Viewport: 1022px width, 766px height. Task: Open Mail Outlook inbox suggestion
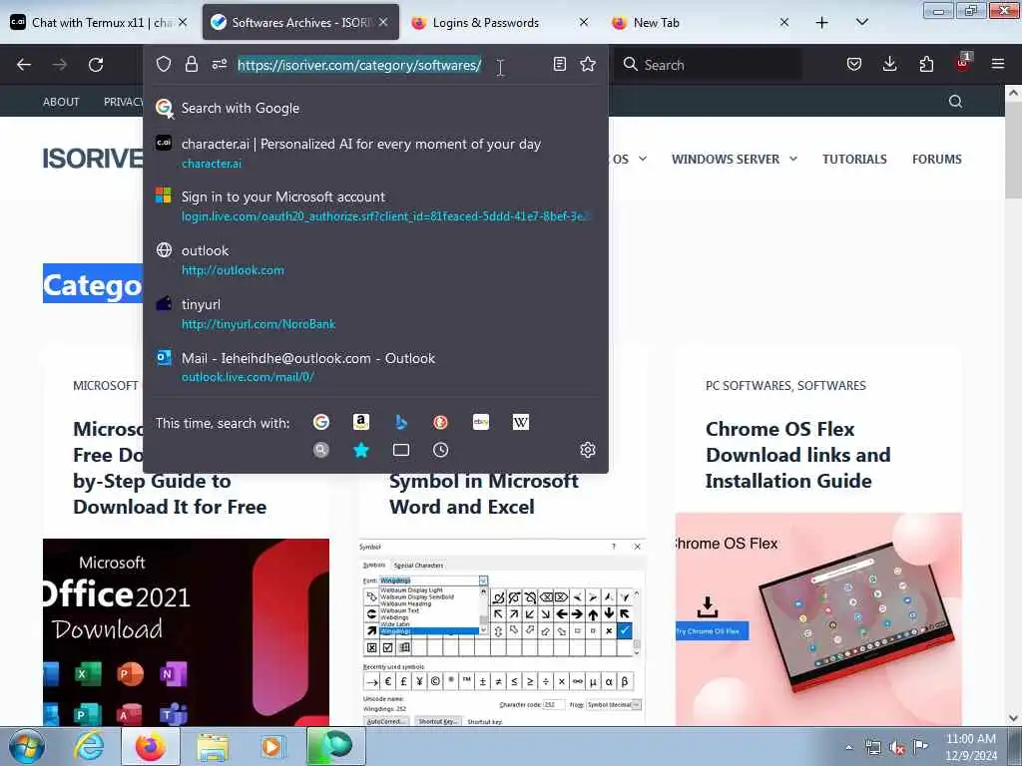[x=375, y=367]
